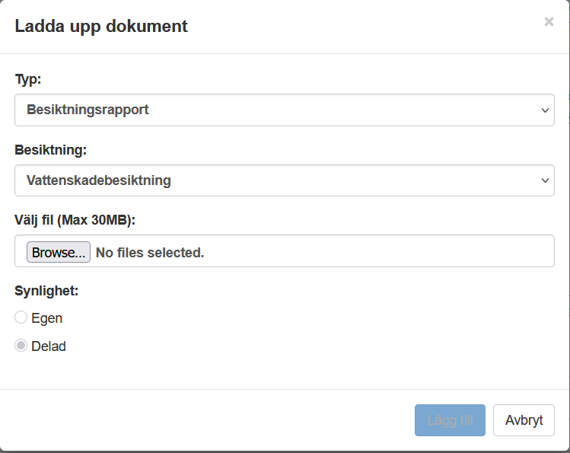570x453 pixels.
Task: Select the Delad visibility radio button
Action: click(21, 346)
